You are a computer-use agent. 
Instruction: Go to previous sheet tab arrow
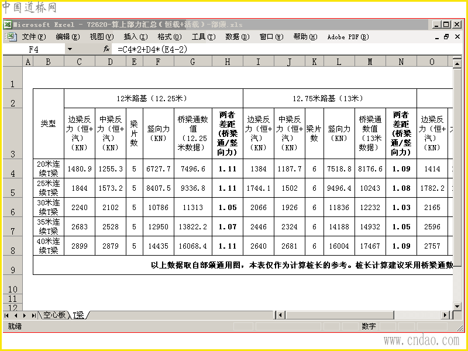coord(16,315)
